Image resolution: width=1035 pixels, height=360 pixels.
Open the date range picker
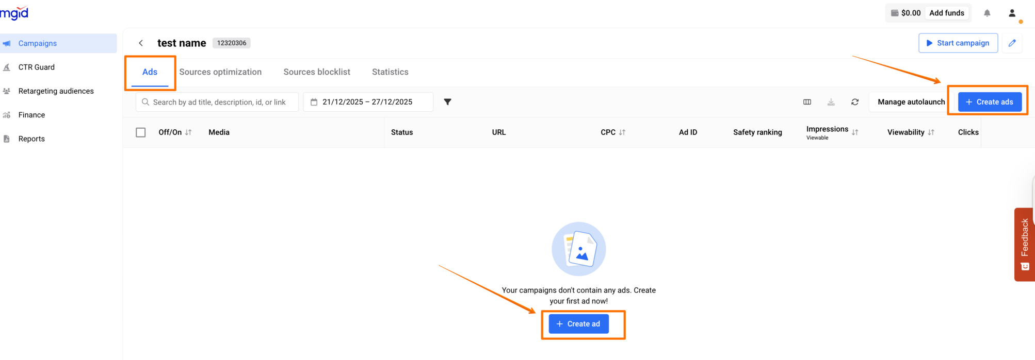368,102
